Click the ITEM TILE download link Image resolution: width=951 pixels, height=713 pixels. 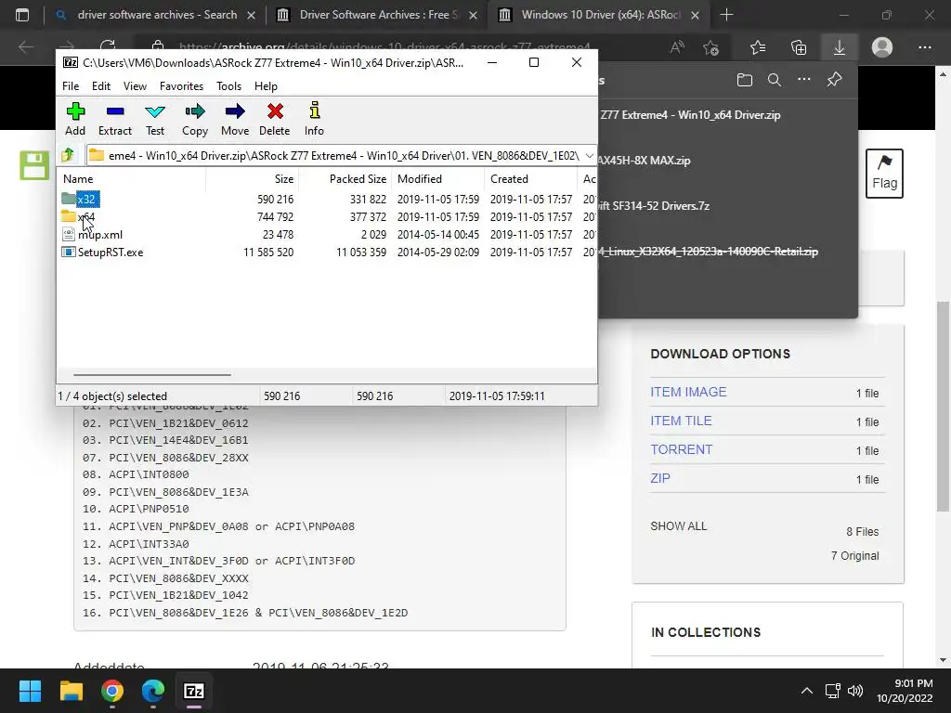coord(681,421)
